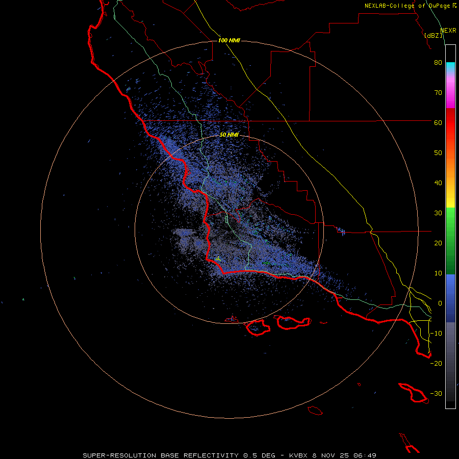This screenshot has height=459, width=459.
Task: Click the 0 dBZ scale value
Action: 440,303
